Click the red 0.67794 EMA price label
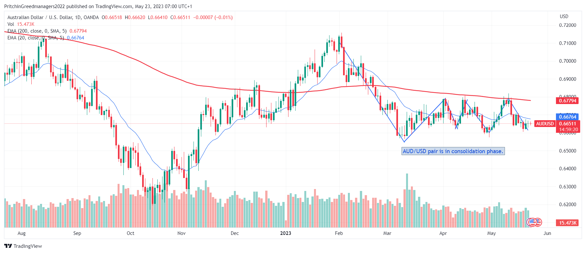 [568, 101]
